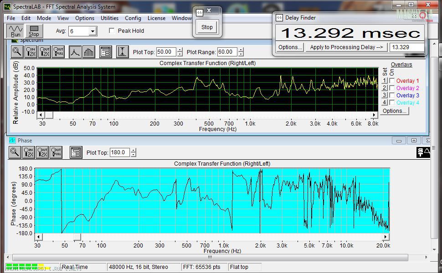Click the Spectrum frequency scrollbar thumb
Screen dimensions: 442x273
(x=49, y=115)
